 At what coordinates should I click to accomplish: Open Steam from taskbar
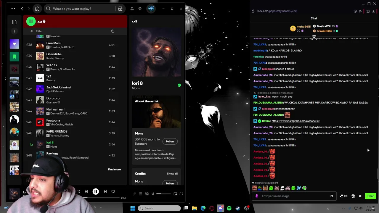pos(238,208)
